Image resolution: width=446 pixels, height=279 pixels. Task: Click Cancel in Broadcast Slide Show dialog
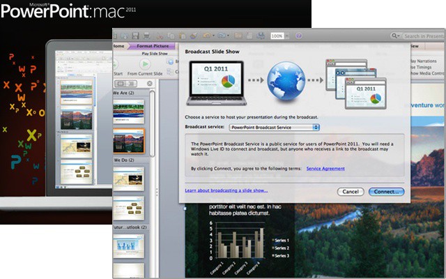click(x=351, y=192)
